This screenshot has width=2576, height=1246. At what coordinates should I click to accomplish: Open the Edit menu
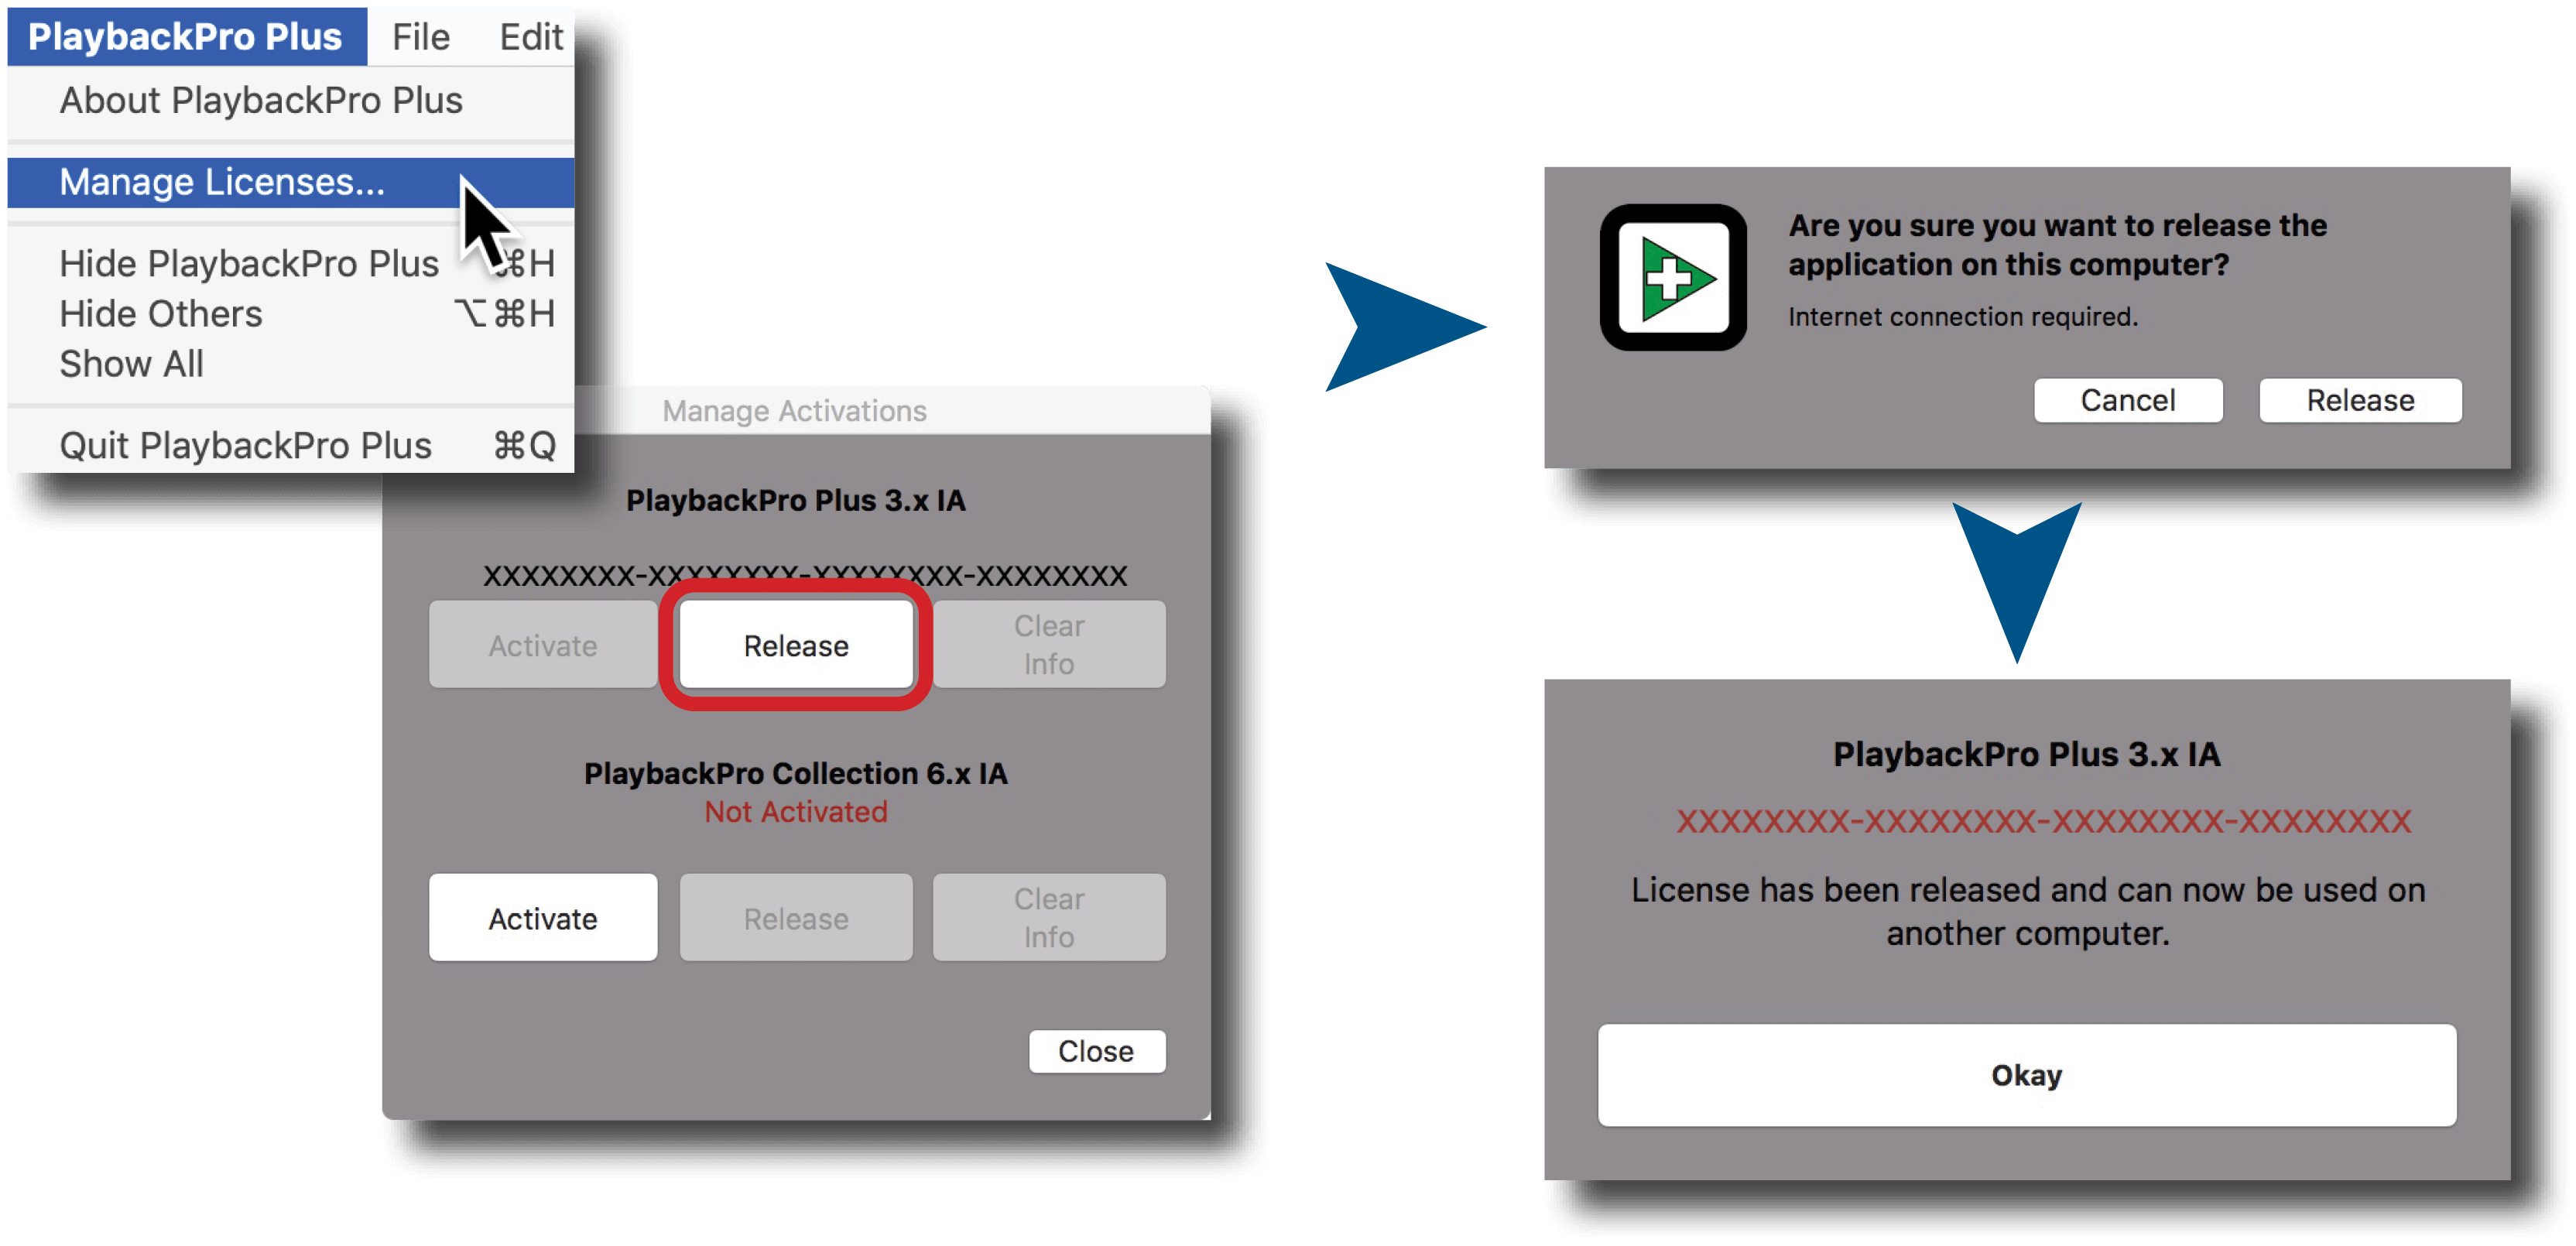pos(531,36)
